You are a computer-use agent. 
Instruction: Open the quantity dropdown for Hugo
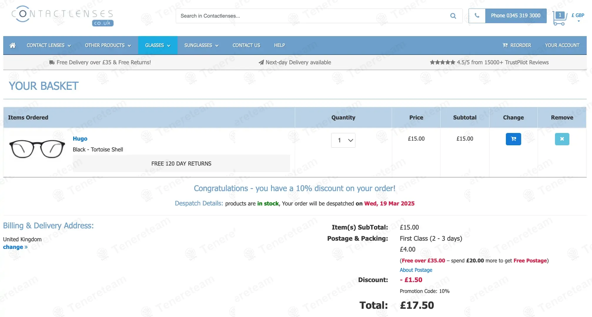pyautogui.click(x=343, y=140)
